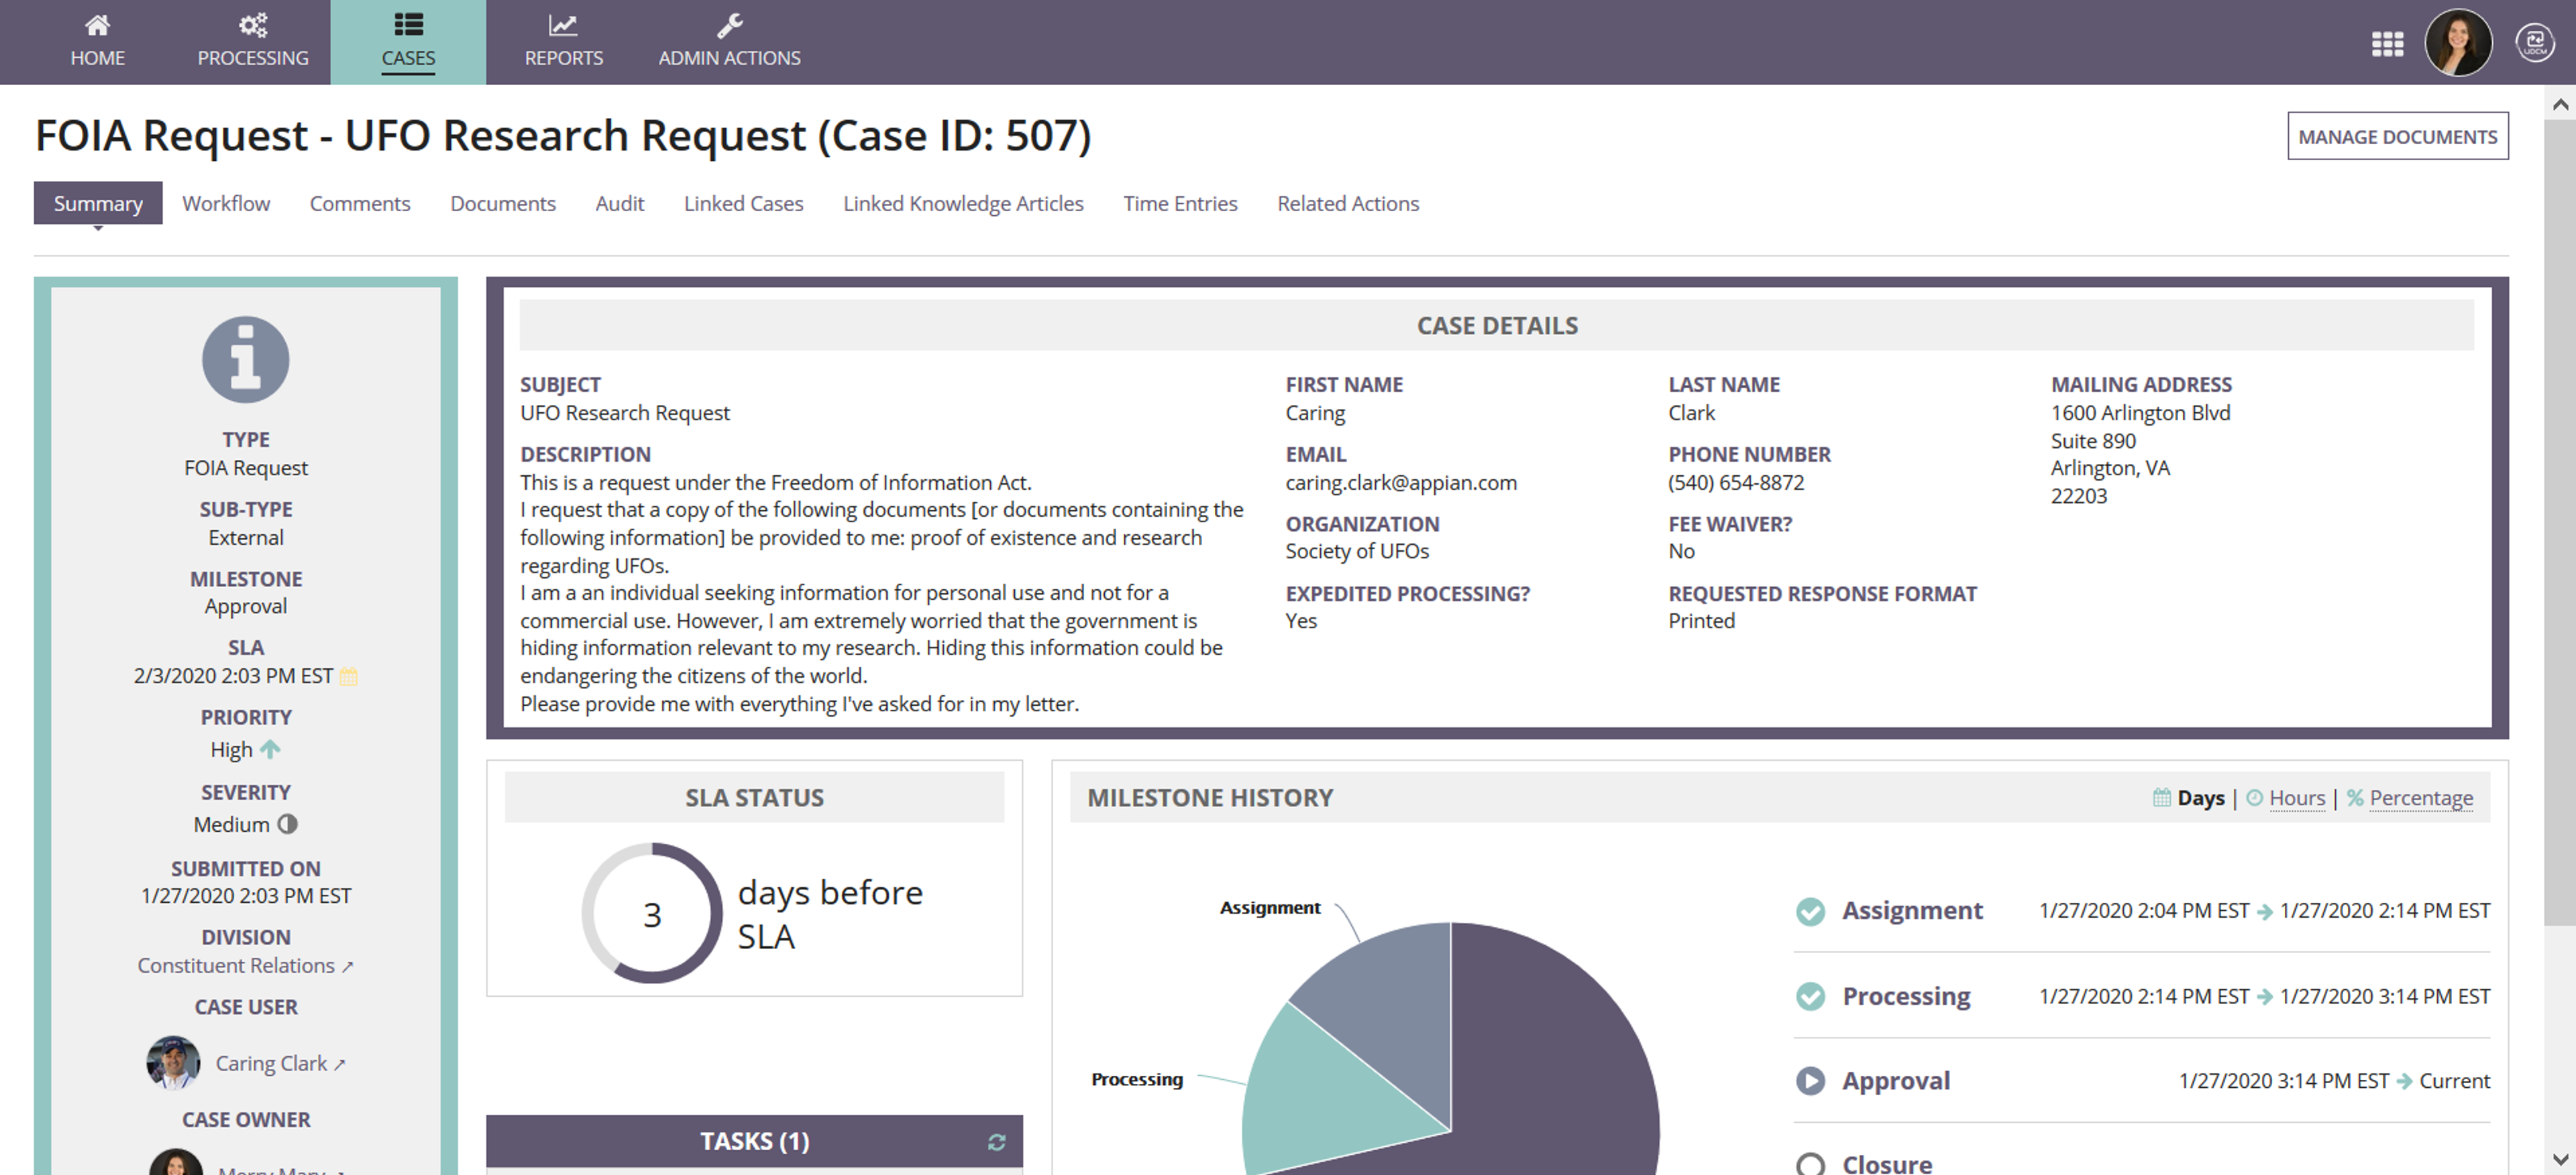Click the page title with Case ID 507
Screen dimensions: 2576x1175
tap(563, 135)
